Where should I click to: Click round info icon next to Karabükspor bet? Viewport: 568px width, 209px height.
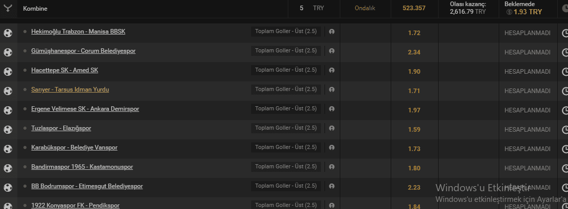point(332,147)
